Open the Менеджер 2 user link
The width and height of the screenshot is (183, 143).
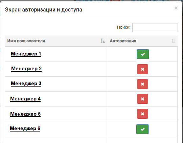point(26,69)
